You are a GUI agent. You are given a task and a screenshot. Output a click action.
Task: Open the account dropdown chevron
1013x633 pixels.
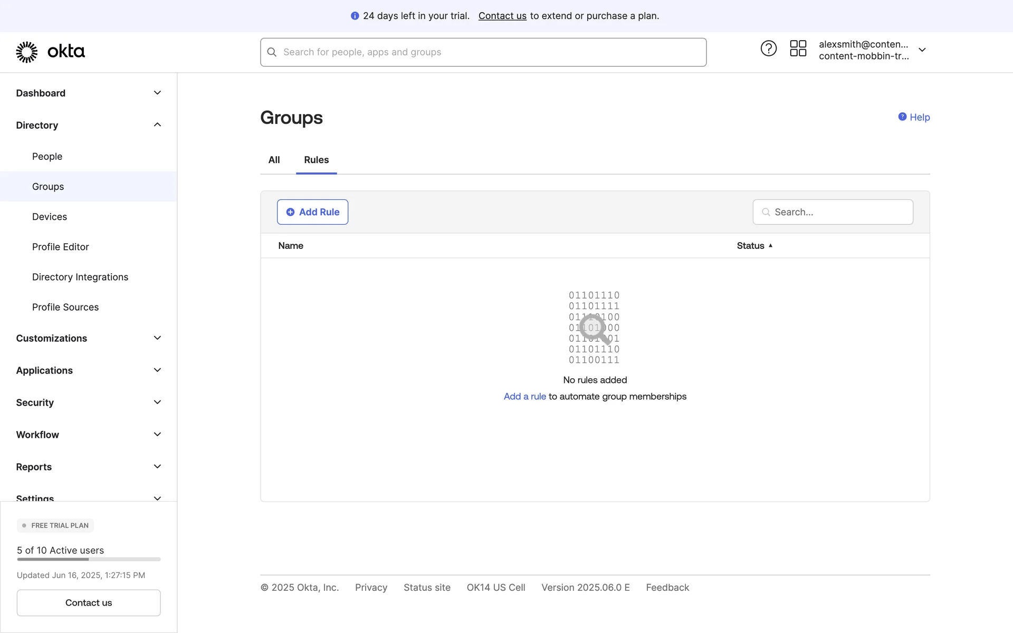pos(922,50)
